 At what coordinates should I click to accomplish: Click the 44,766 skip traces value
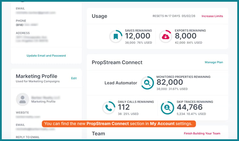pos(190,107)
